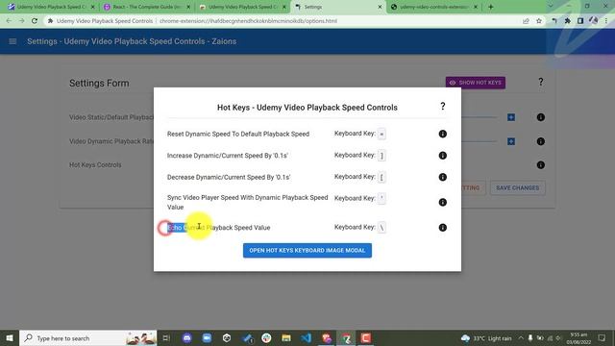
Task: Open notification center in taskbar
Action: [x=603, y=337]
